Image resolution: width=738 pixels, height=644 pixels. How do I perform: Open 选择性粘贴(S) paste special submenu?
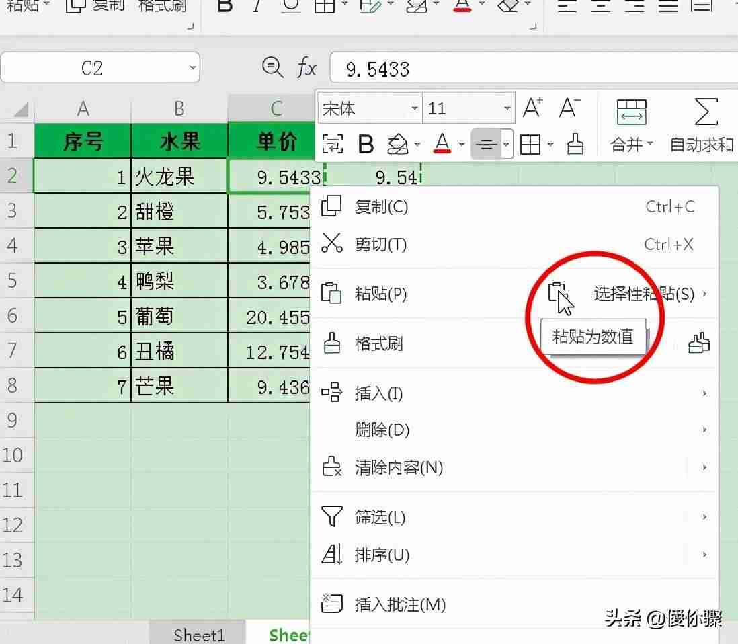click(x=649, y=294)
